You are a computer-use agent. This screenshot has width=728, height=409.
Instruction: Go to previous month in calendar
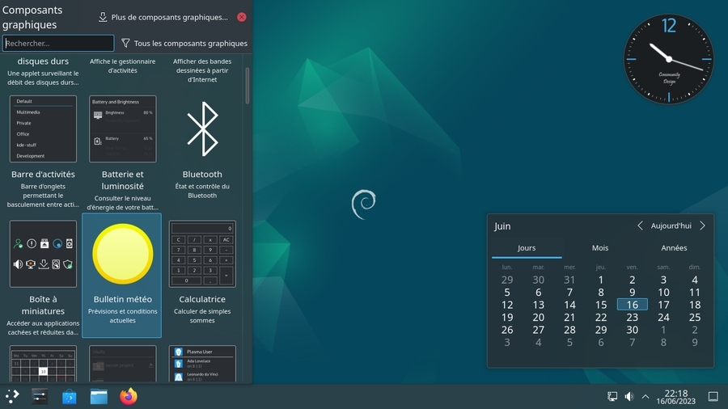641,226
